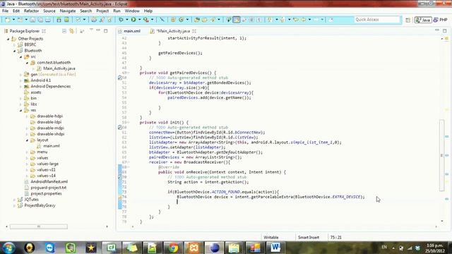Toggle Block Selection mode
The image size is (452, 254).
coord(251,20)
